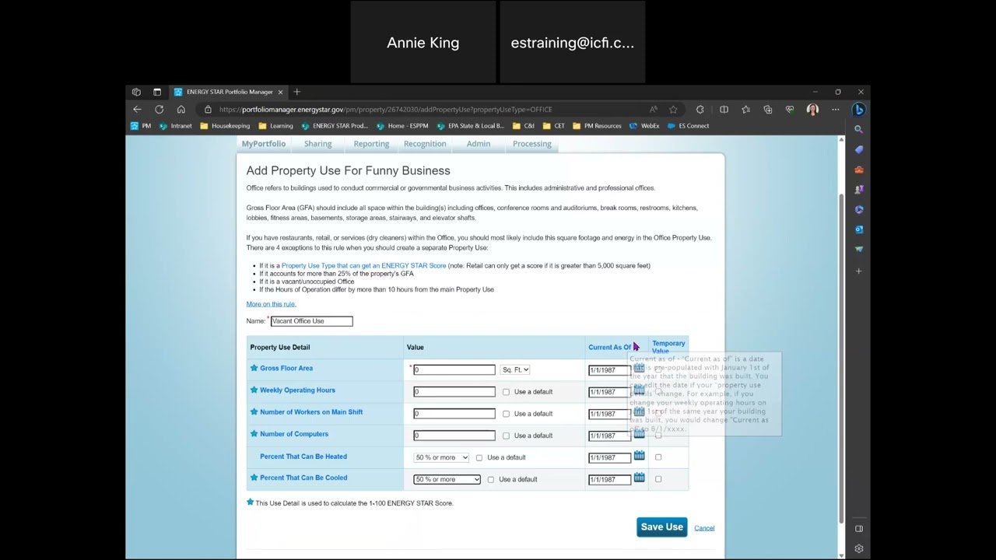Open Property Use Type ENERGY STAR Score link

pos(363,266)
